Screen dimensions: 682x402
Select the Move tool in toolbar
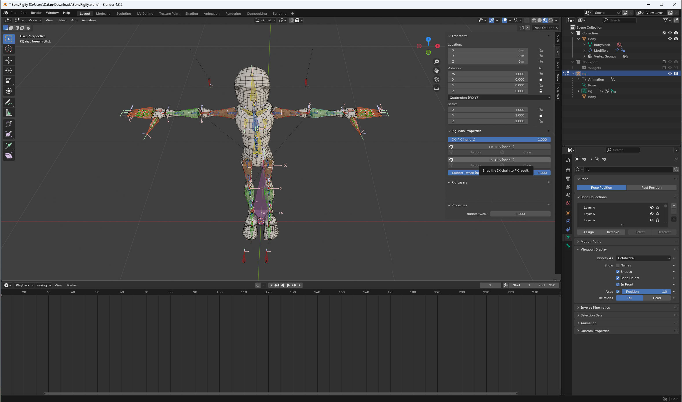pos(9,60)
